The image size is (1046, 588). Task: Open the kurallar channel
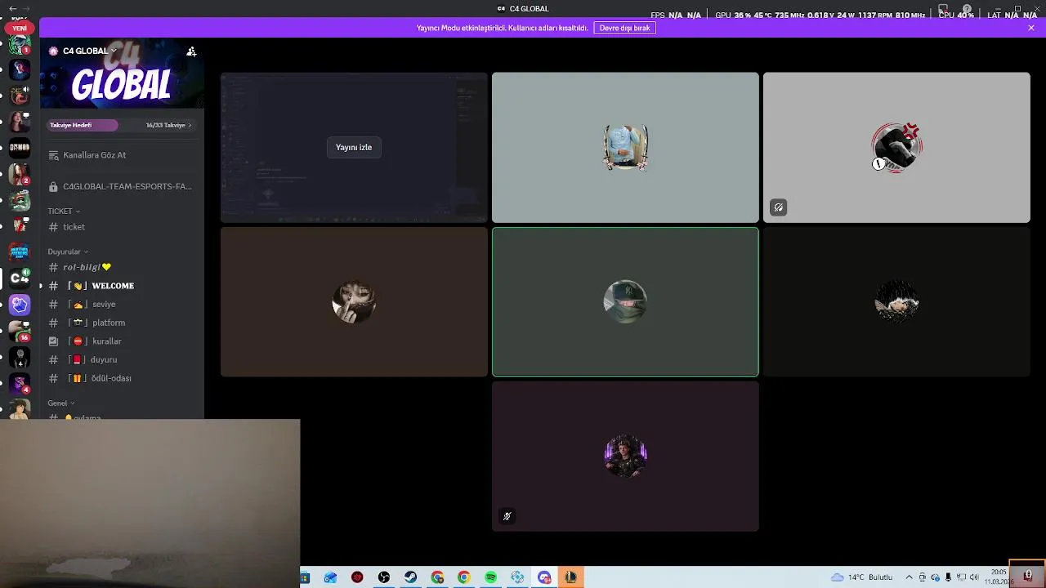[x=123, y=341]
